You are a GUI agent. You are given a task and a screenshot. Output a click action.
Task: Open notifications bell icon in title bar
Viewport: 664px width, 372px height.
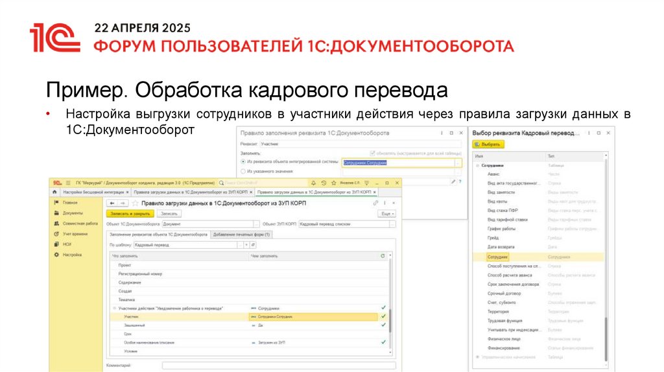coord(313,183)
